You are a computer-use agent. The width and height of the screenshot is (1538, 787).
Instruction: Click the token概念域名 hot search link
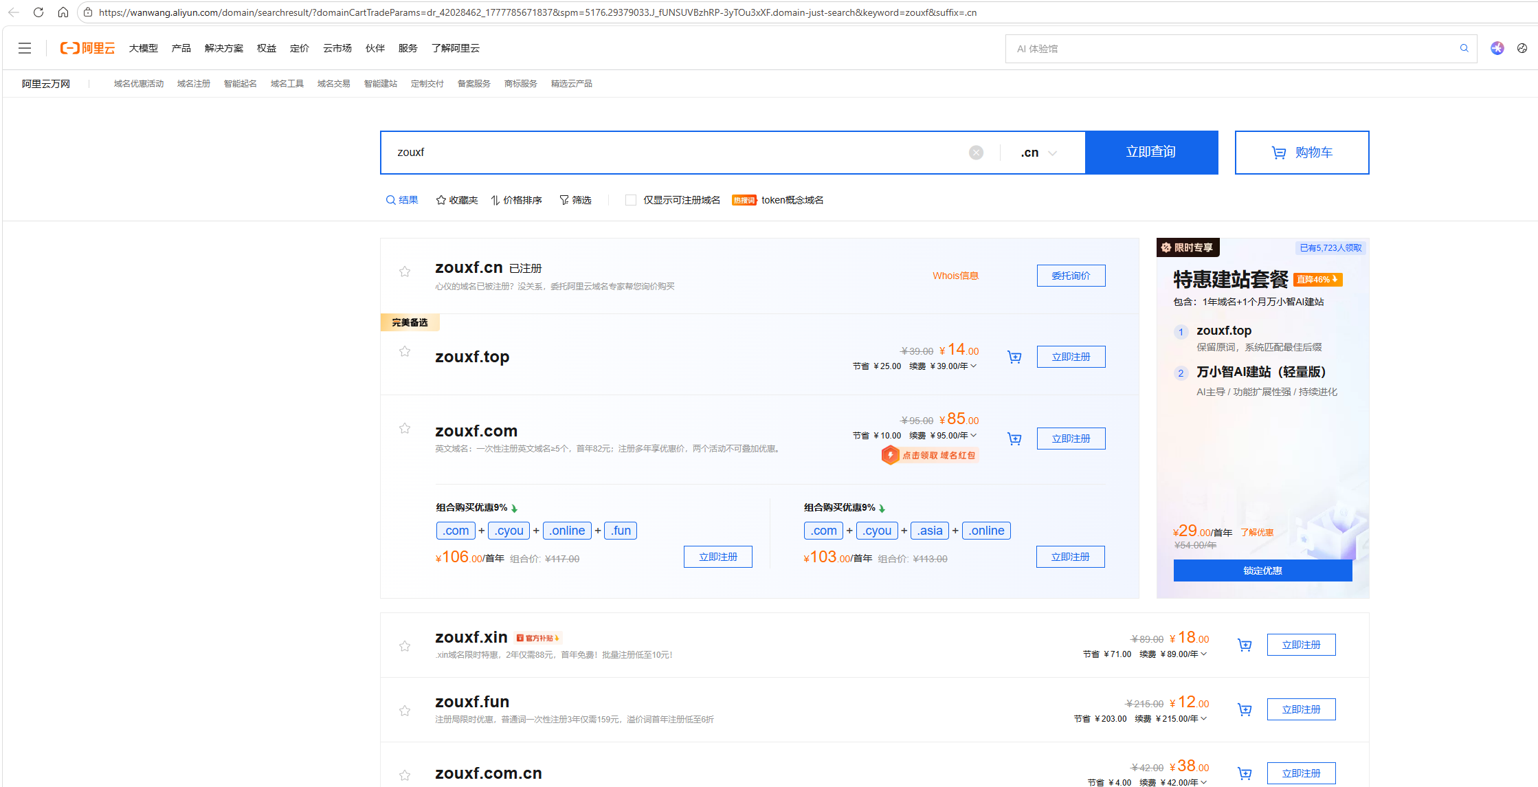792,200
